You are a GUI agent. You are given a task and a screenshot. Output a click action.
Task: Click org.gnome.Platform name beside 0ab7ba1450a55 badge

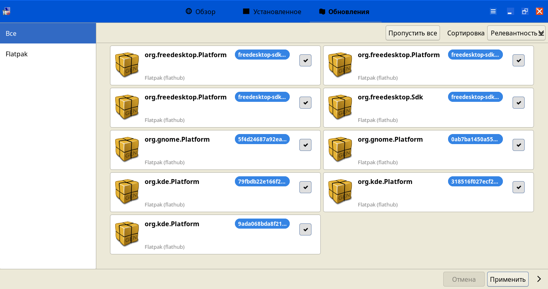pos(390,140)
